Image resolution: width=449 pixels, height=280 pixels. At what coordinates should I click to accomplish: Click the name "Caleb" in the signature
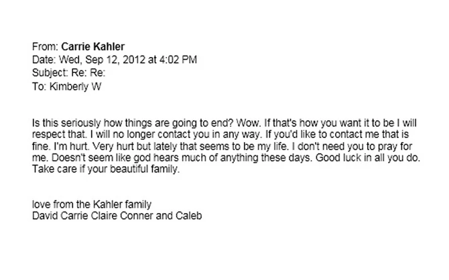click(x=188, y=216)
